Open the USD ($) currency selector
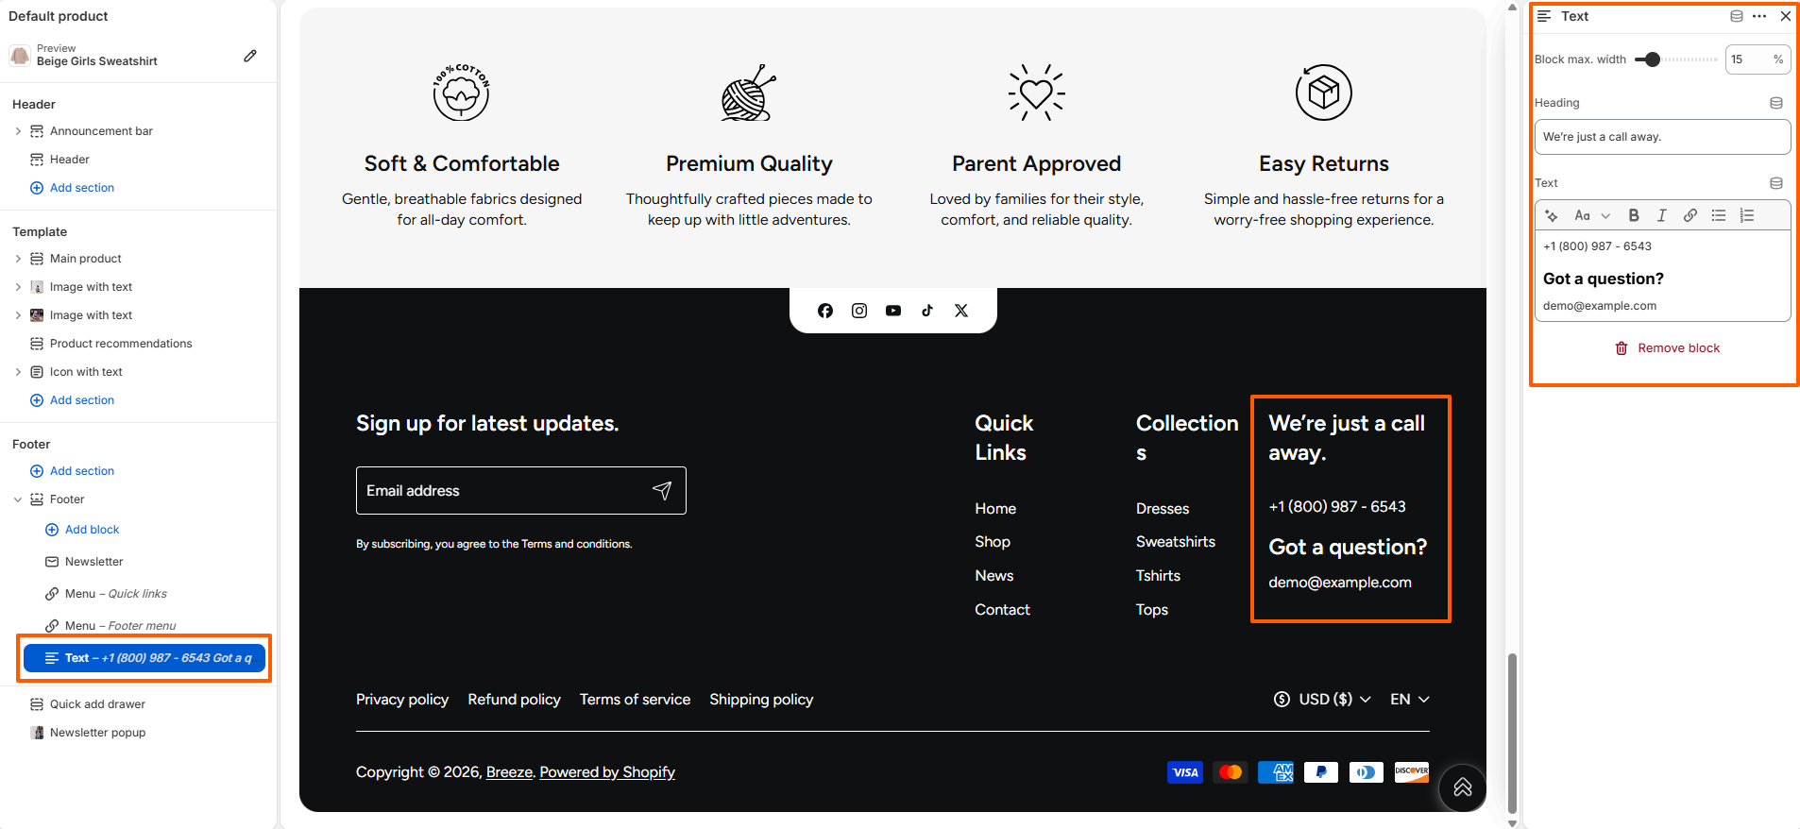The height and width of the screenshot is (829, 1800). [1322, 700]
